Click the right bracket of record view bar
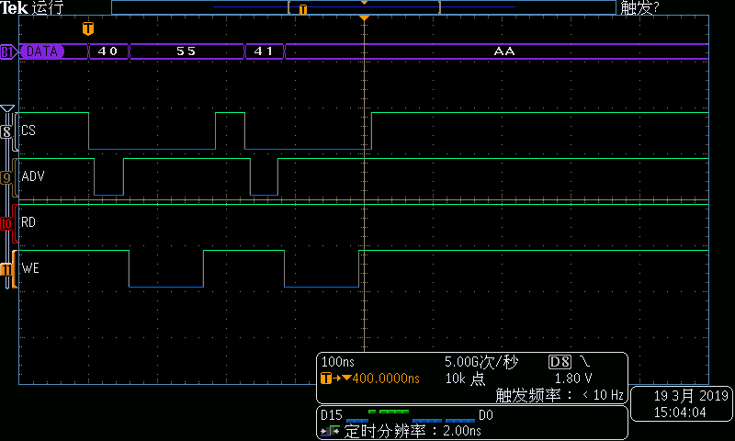Viewport: 735px width, 441px height. (439, 7)
